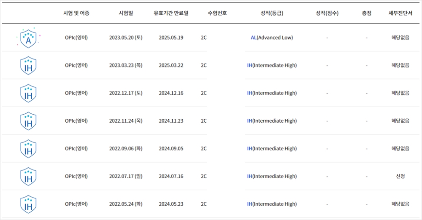Click the IH badge for 2023.03.23 test

click(28, 66)
